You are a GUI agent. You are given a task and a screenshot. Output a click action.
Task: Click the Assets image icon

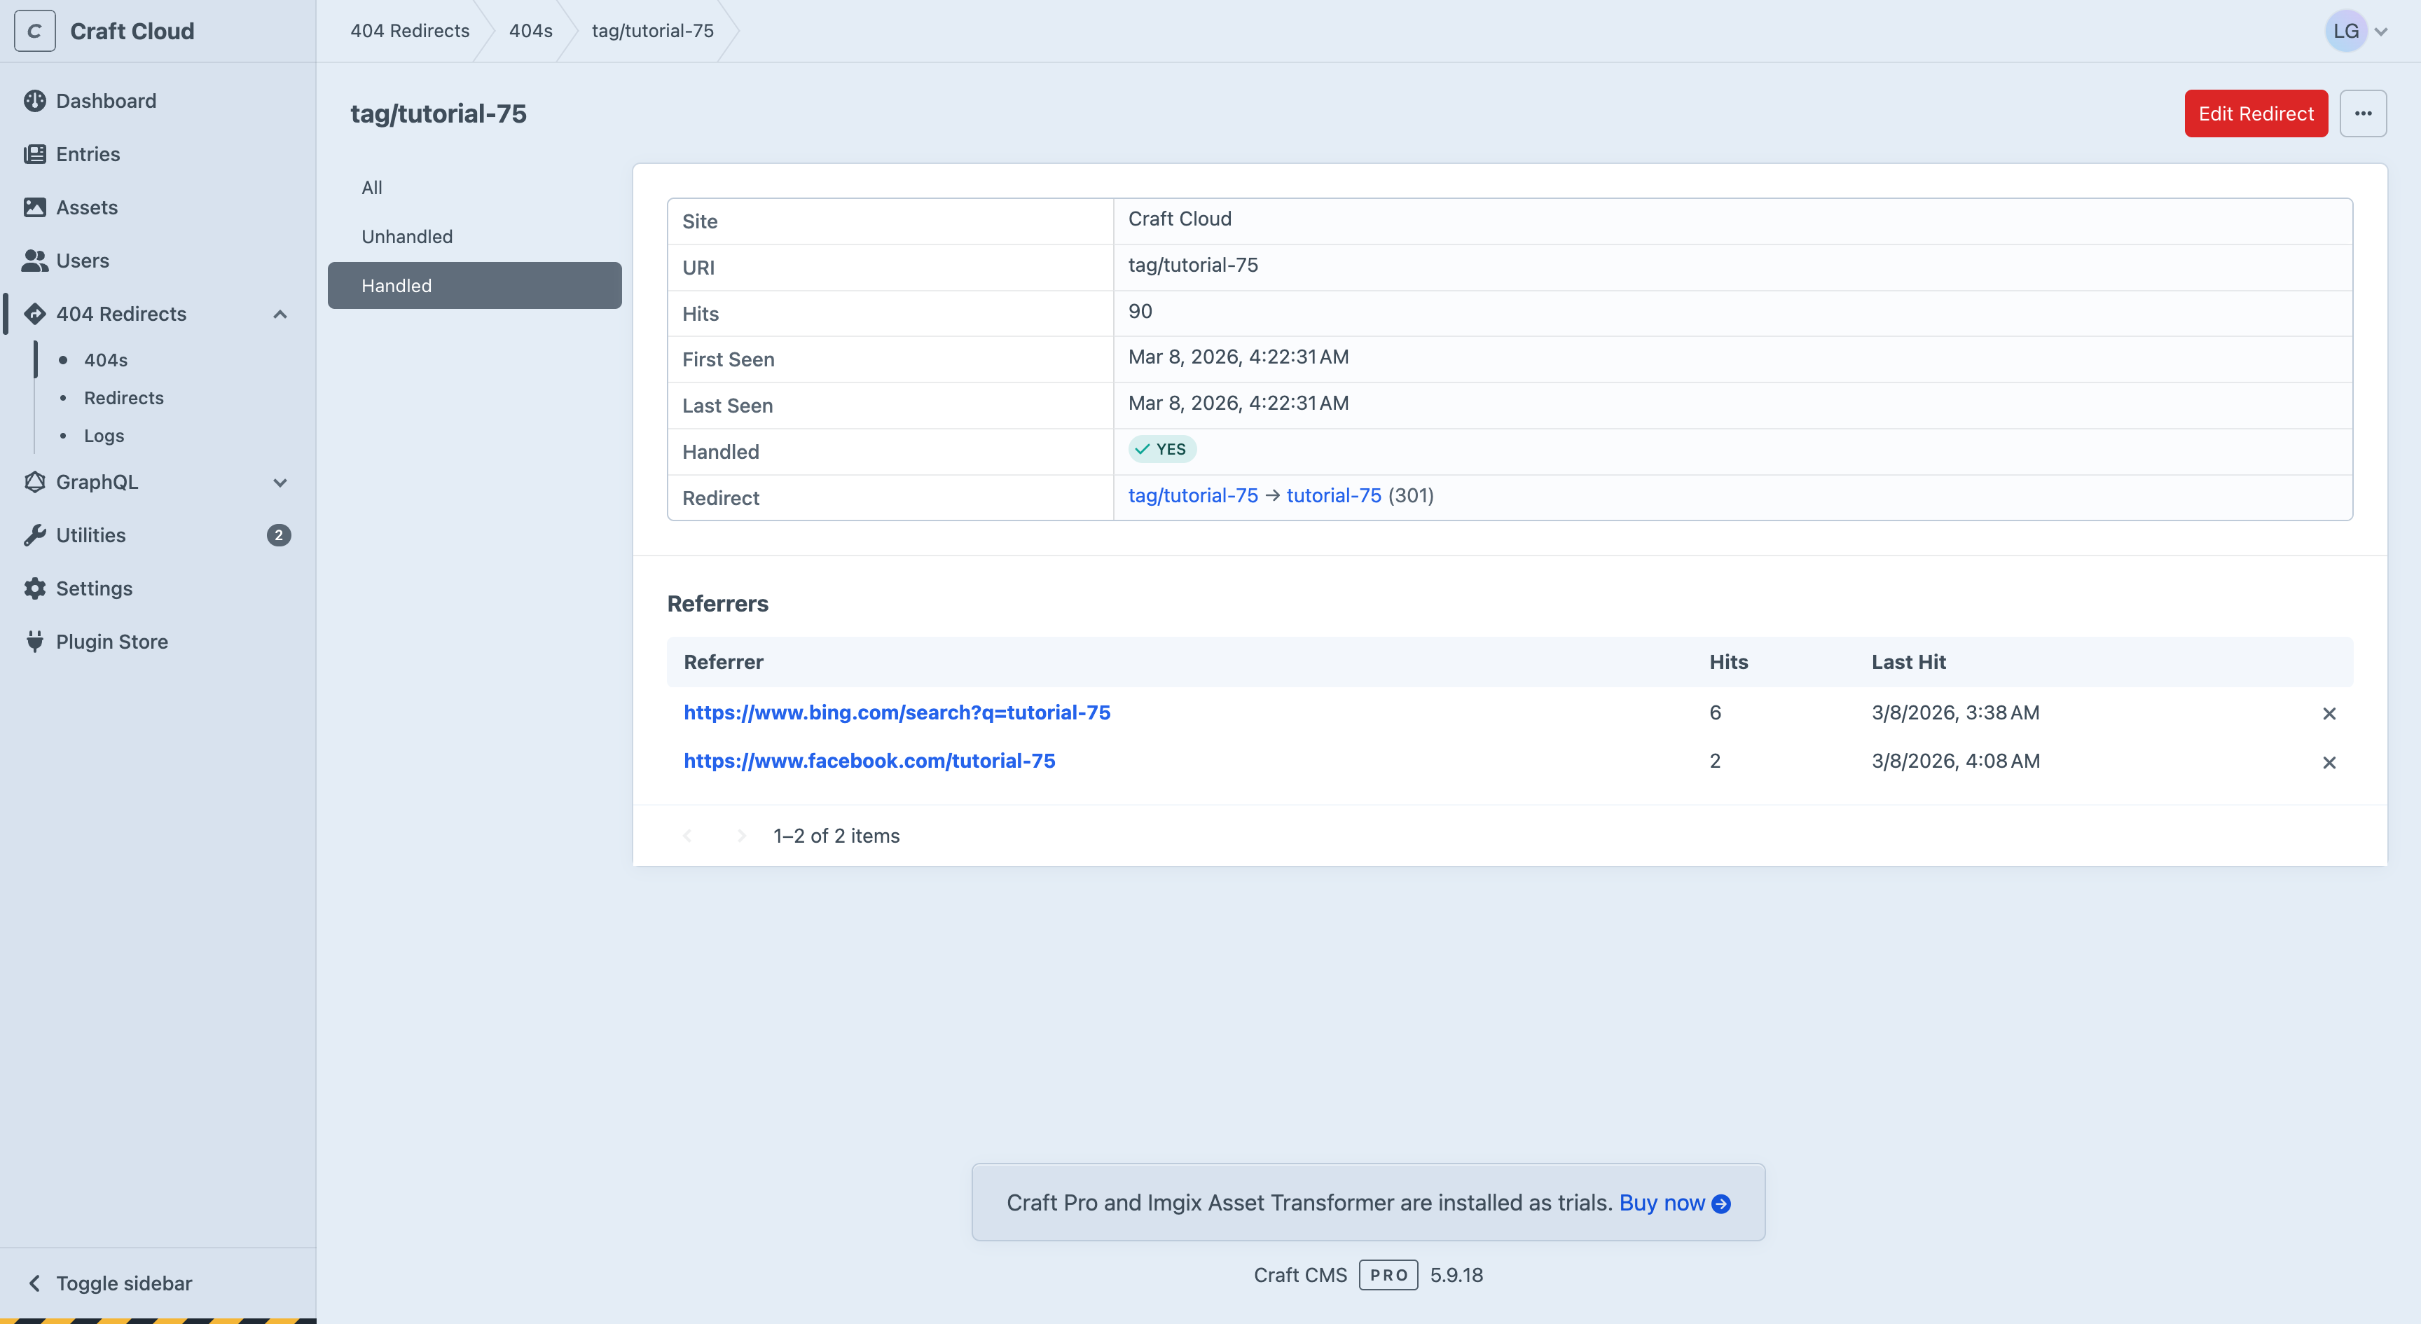coord(35,207)
